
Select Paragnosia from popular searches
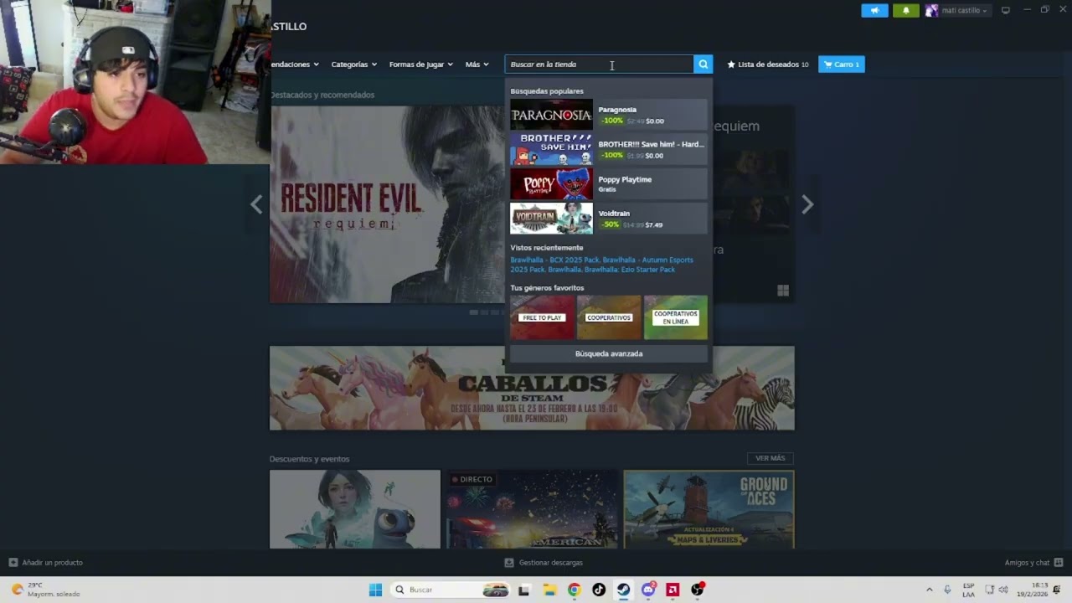(609, 115)
